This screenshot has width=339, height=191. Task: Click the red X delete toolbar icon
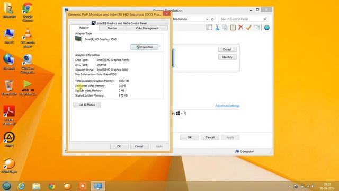pos(240,27)
